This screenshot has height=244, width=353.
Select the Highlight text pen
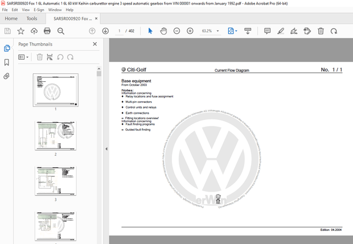(x=281, y=31)
